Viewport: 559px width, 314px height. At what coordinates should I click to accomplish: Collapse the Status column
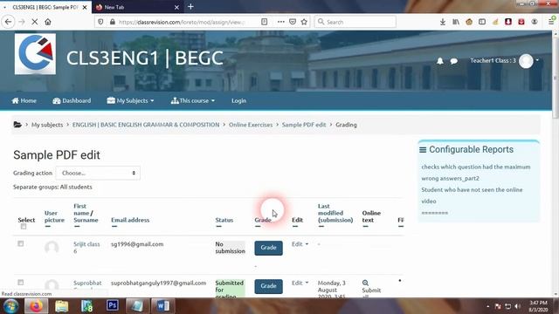[218, 227]
